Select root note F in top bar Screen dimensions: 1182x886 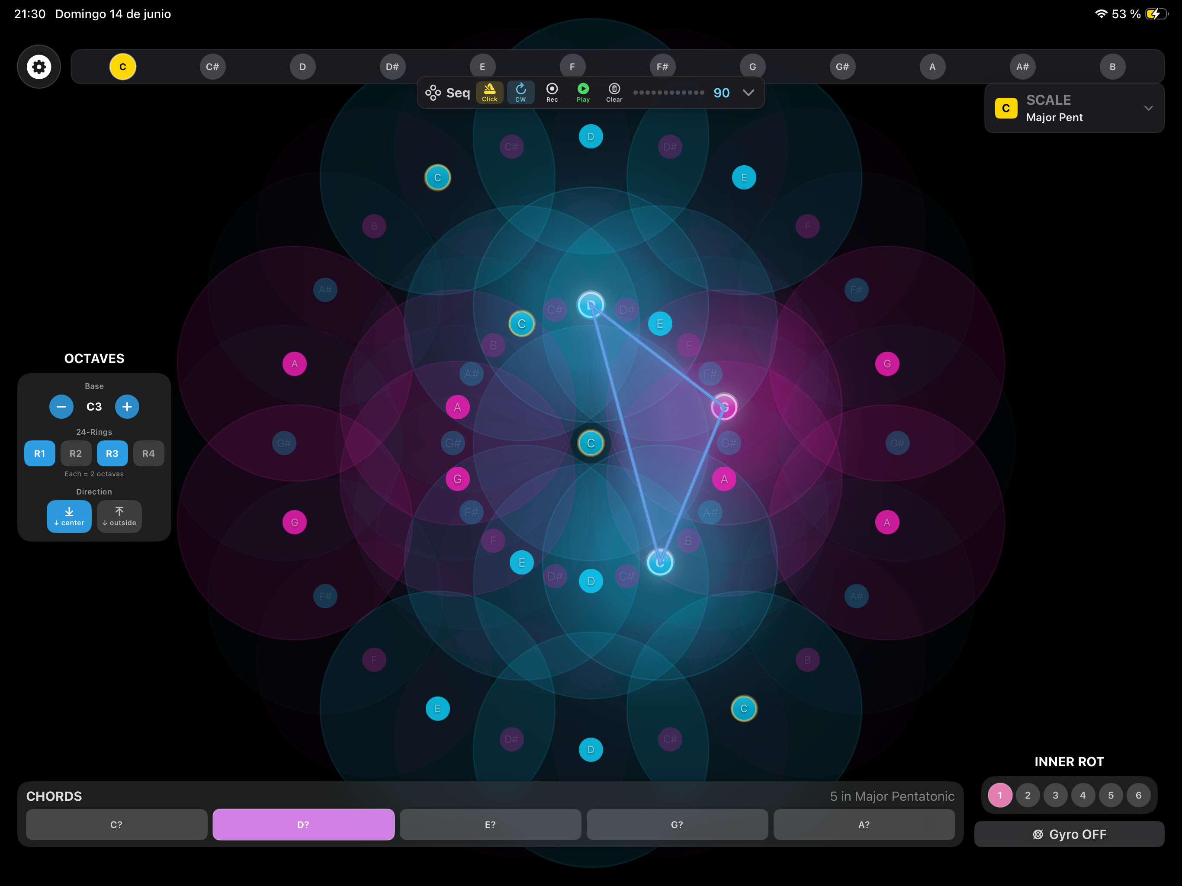[x=572, y=67]
